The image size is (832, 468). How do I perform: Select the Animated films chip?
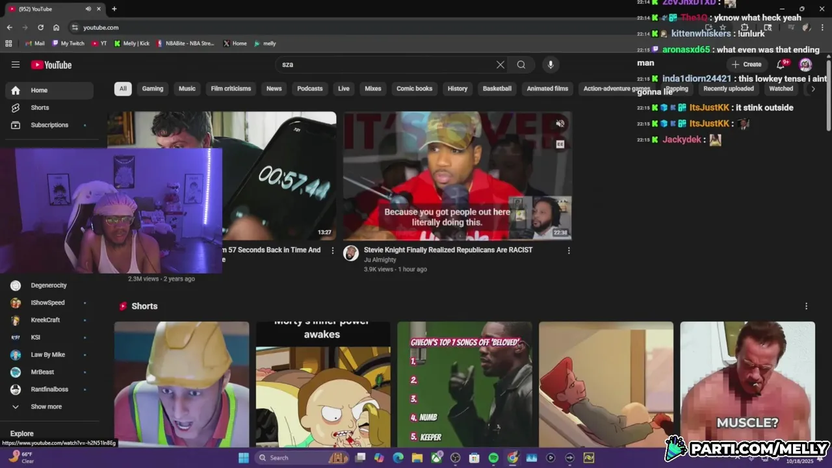[x=547, y=88]
